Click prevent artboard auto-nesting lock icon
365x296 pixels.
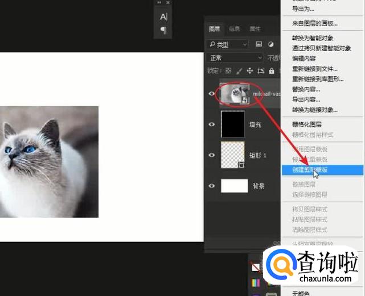tap(261, 71)
